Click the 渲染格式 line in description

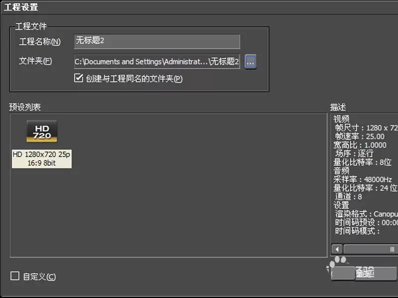coord(366,214)
